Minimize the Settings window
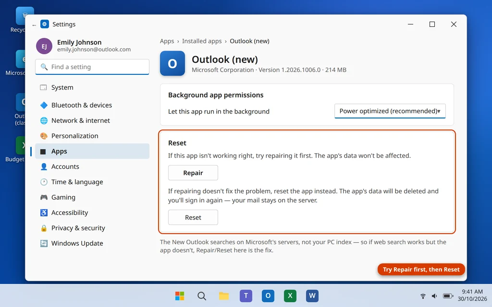The image size is (492, 307). 410,24
